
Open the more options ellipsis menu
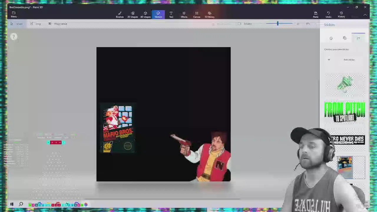315,24
